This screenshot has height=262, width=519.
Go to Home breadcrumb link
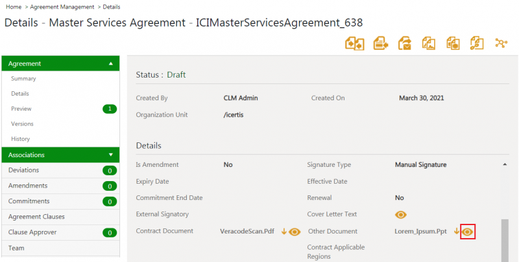(x=14, y=6)
